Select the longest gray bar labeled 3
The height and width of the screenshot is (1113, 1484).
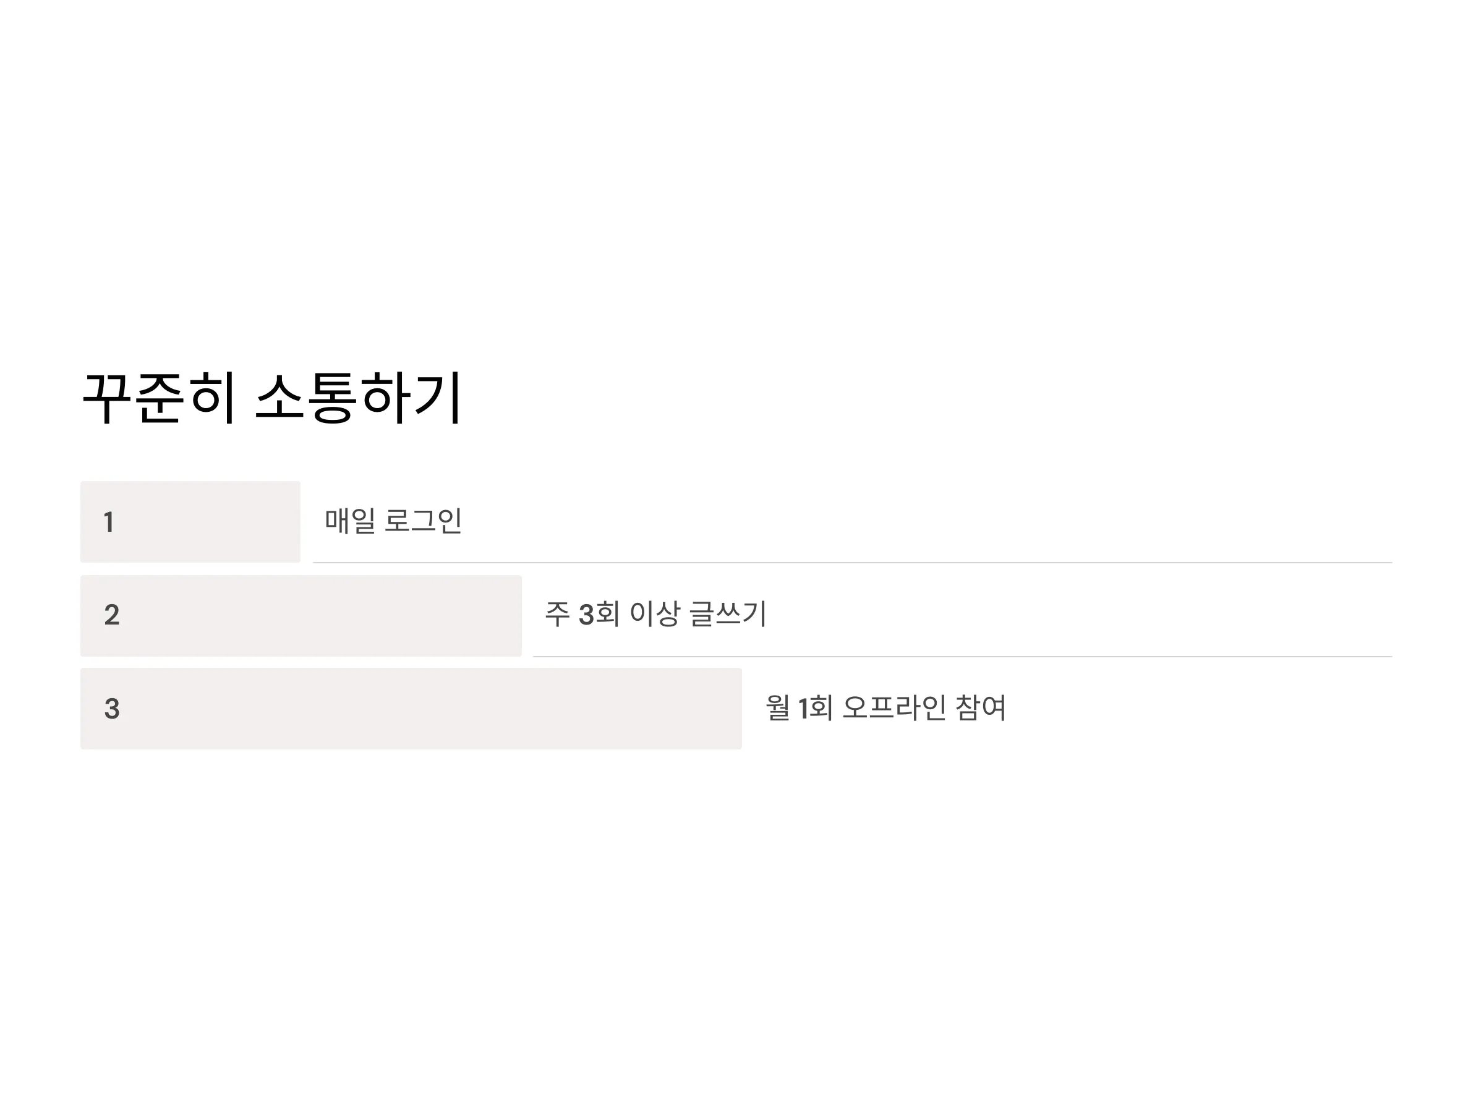tap(411, 709)
